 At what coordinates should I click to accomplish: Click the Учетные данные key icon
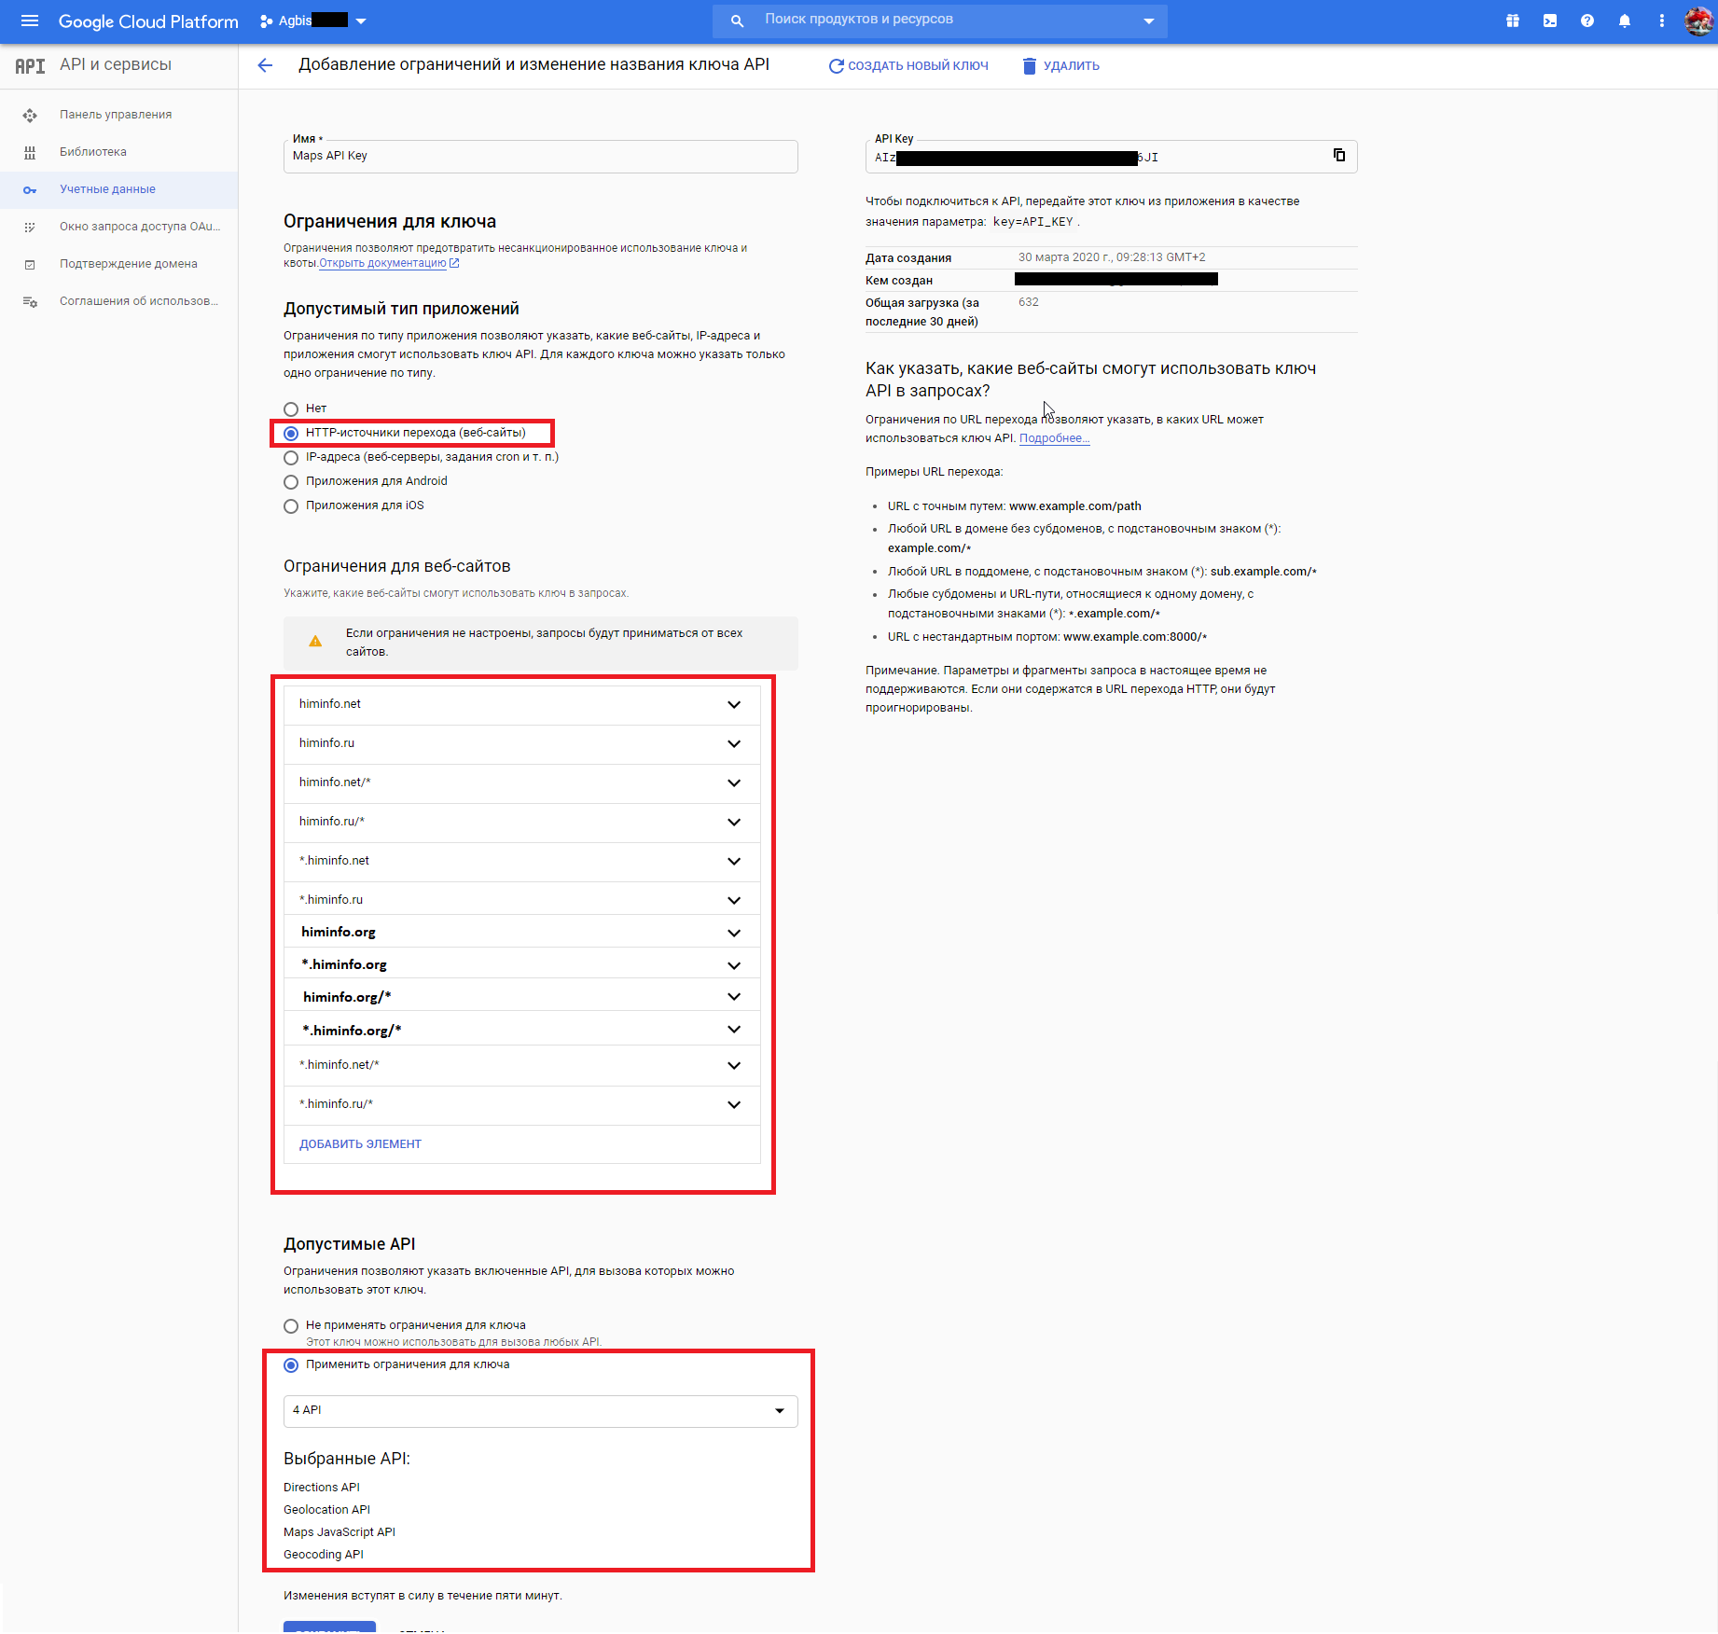[x=30, y=189]
